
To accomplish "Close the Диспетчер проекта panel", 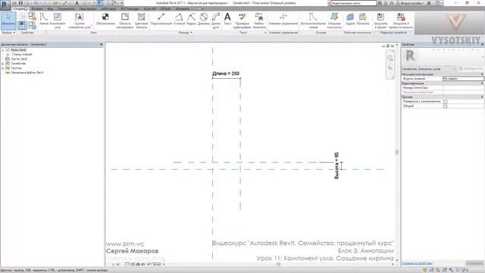I will [101, 45].
